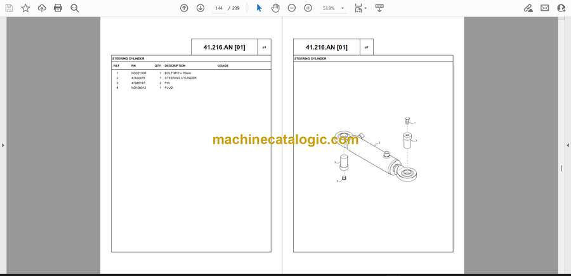Click the DESCRIPTION column header

pos(175,65)
